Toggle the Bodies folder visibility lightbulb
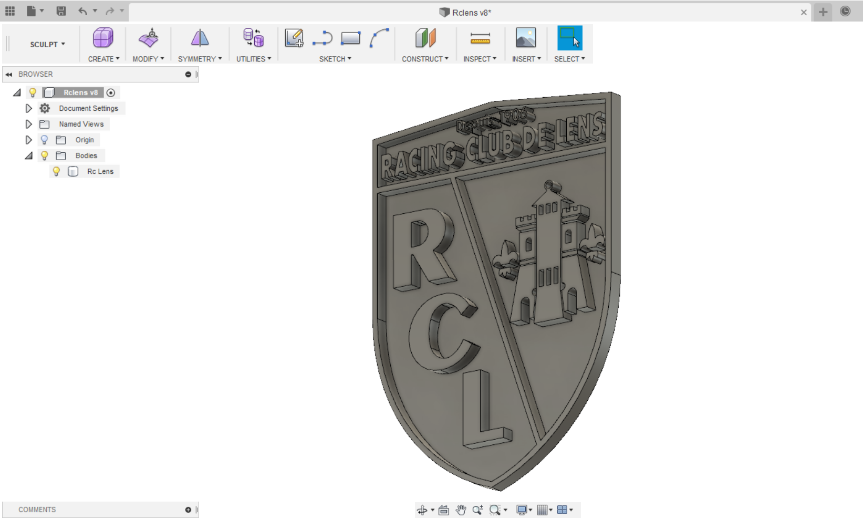The width and height of the screenshot is (863, 520). click(x=45, y=155)
